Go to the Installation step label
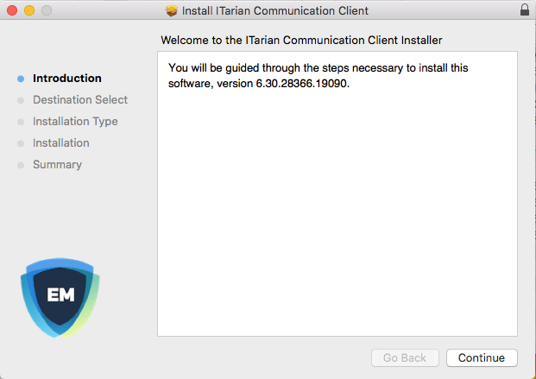Viewport: 536px width, 379px height. point(60,143)
